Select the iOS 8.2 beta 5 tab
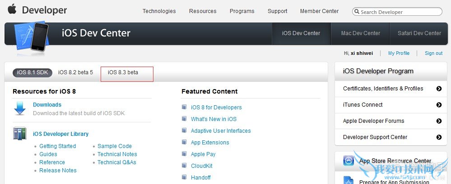This screenshot has width=451, height=184. pos(75,72)
